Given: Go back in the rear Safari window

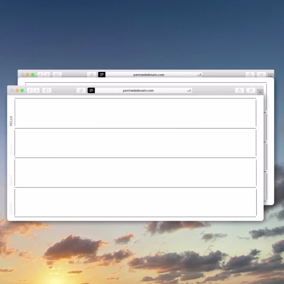Looking at the screenshot, I should (x=40, y=75).
